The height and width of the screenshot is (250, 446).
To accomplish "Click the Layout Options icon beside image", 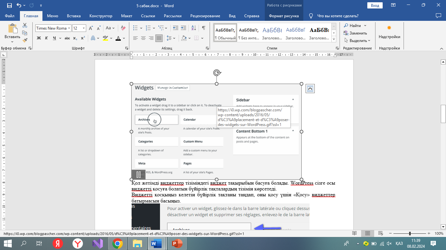I will [x=310, y=89].
